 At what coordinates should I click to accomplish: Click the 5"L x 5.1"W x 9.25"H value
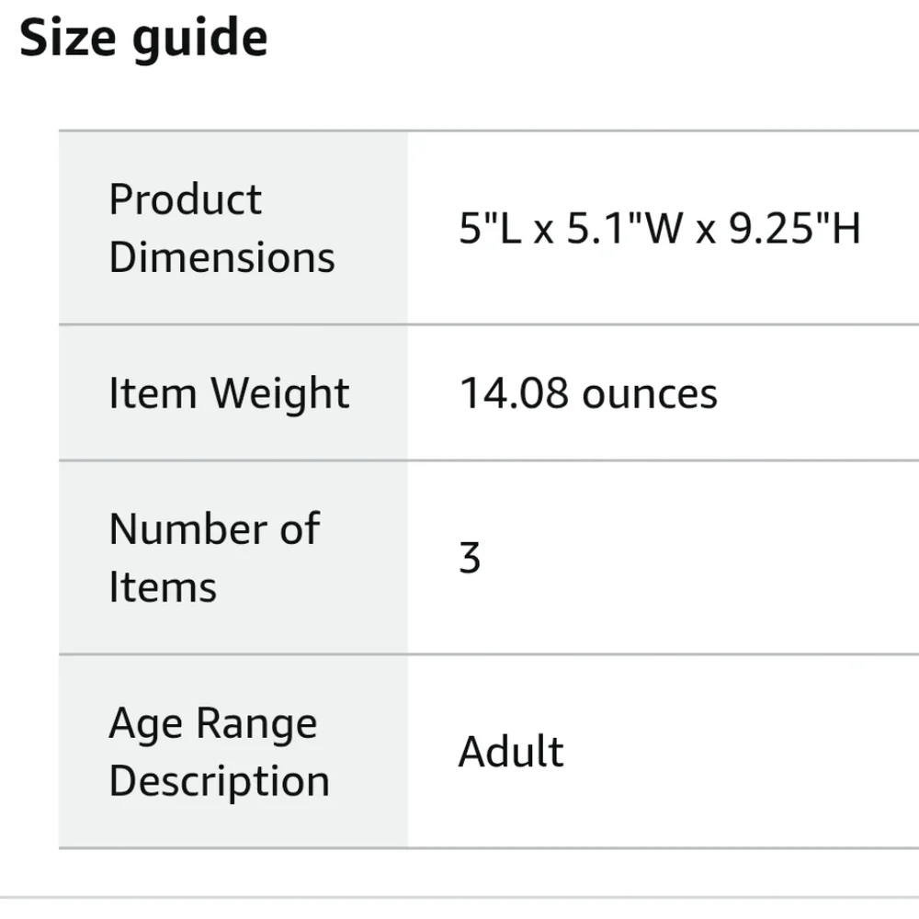(x=660, y=228)
